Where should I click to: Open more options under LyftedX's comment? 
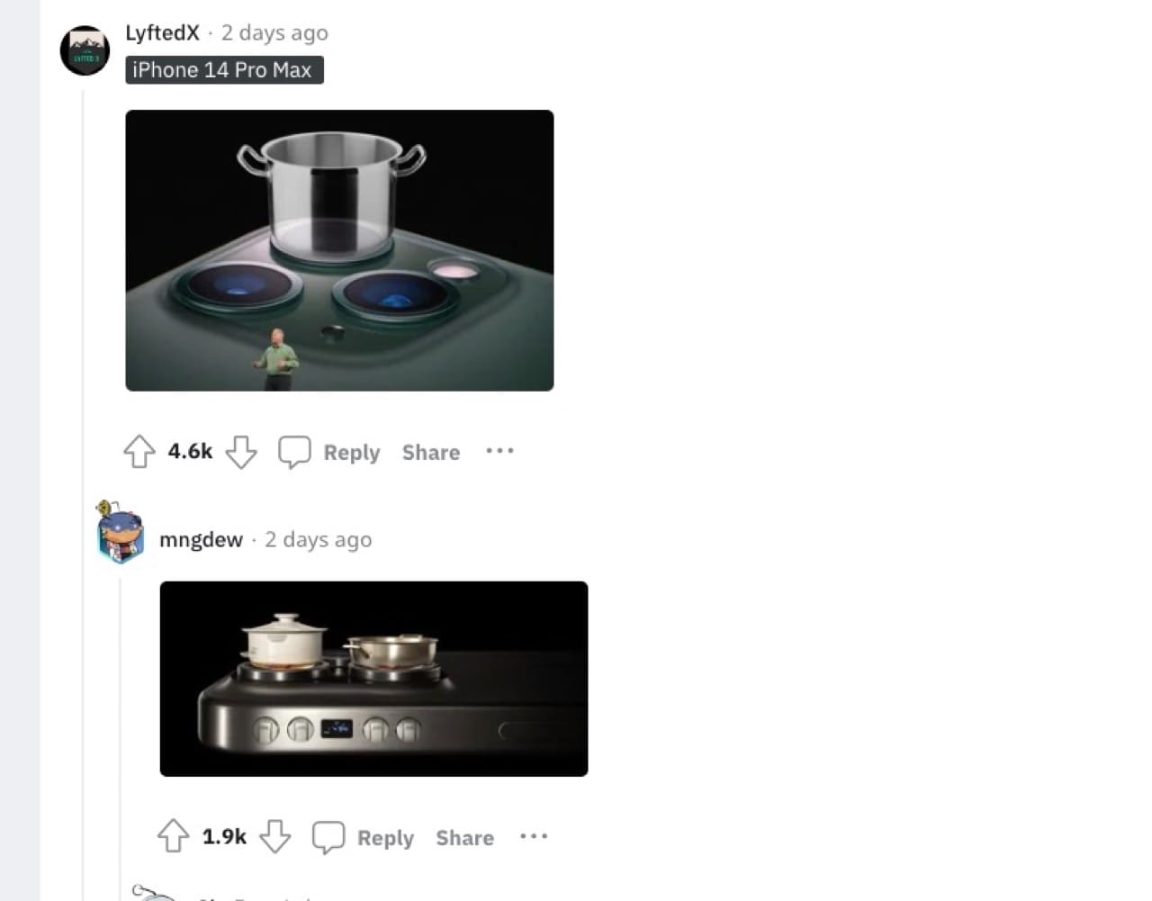(499, 451)
